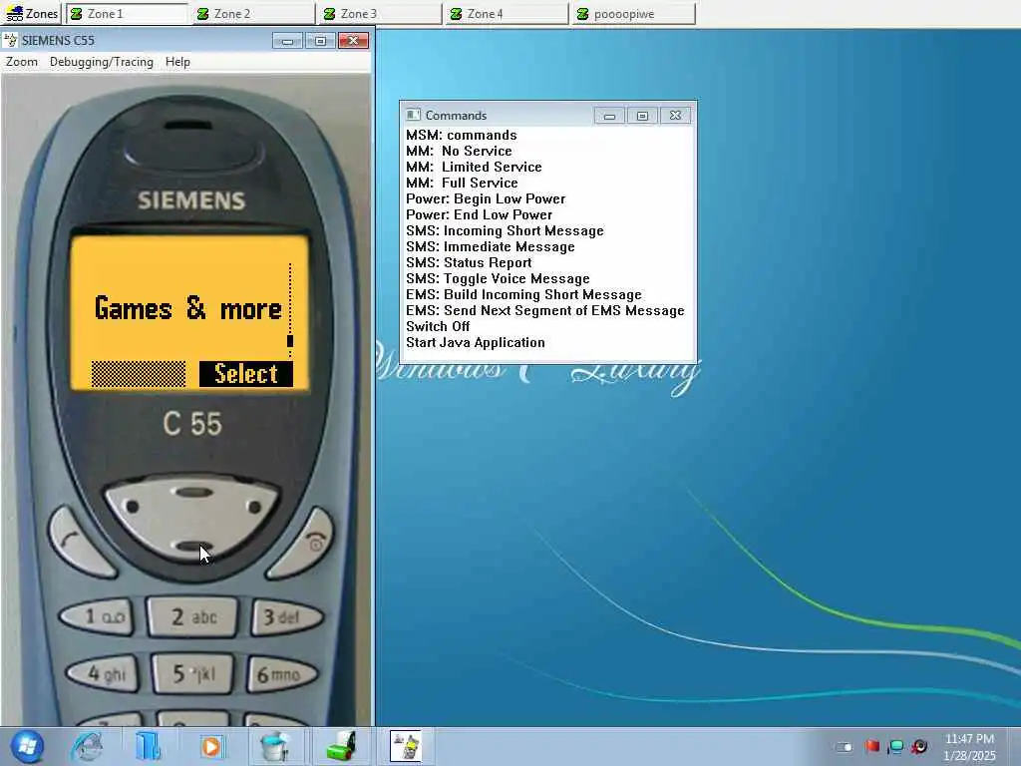This screenshot has height=766, width=1021.
Task: Select 'MM: Limited Service' command
Action: tap(474, 167)
